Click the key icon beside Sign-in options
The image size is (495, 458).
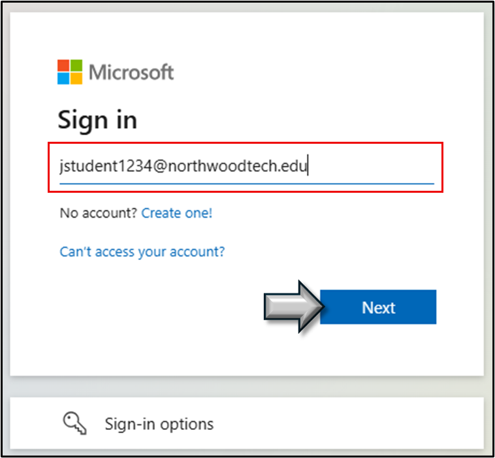(x=75, y=423)
